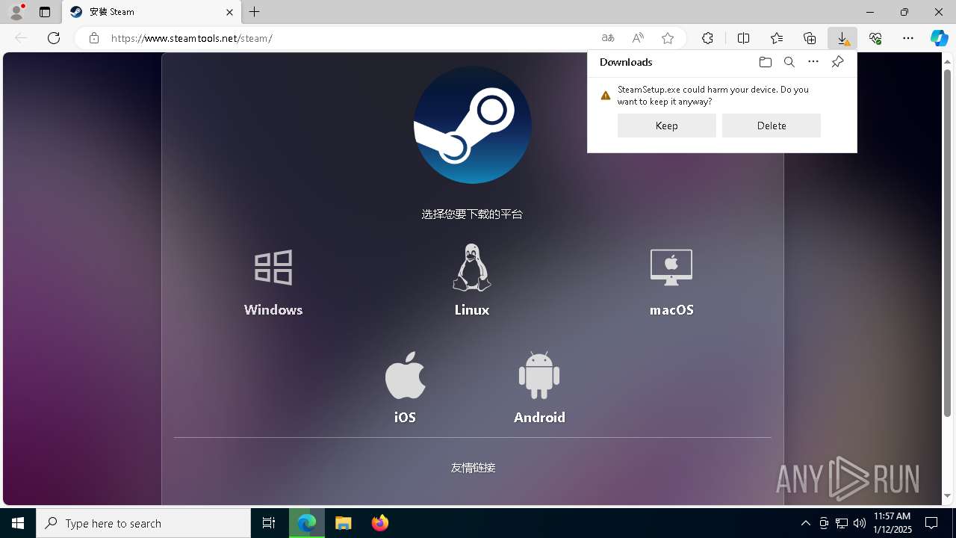Click the Edge taskbar icon
Viewport: 956px width, 538px height.
307,523
